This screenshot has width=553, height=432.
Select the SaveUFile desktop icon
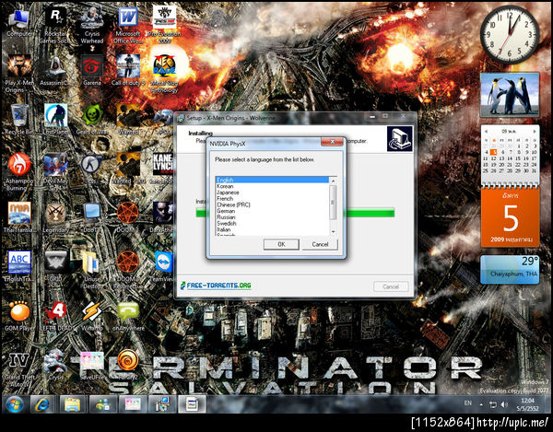point(92,367)
